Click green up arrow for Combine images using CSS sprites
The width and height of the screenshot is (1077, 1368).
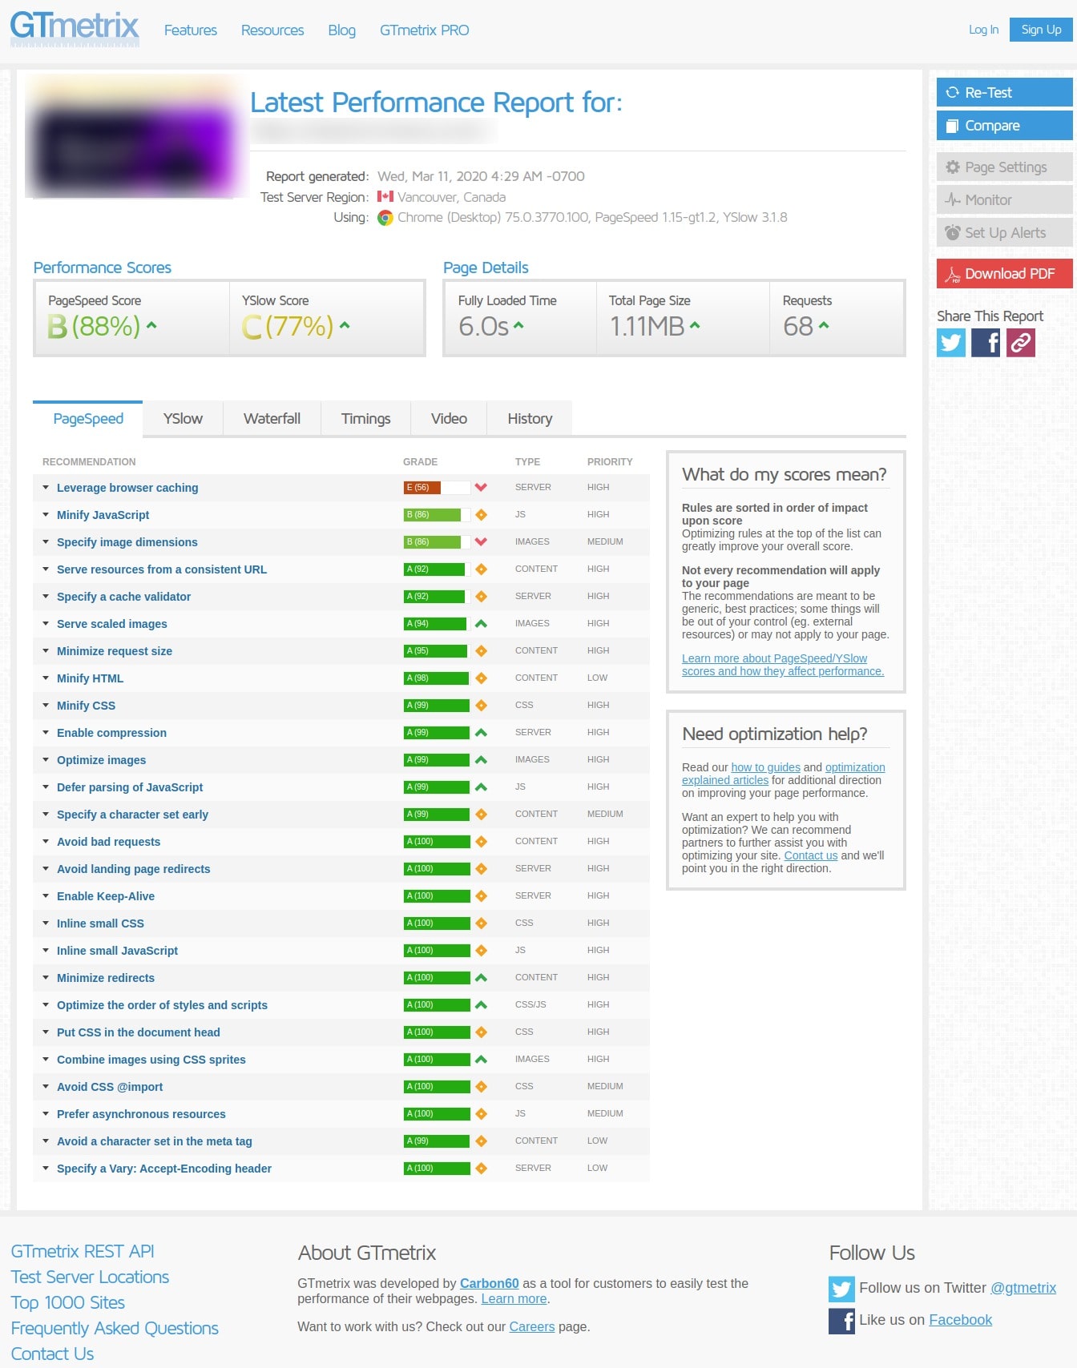[x=481, y=1059]
